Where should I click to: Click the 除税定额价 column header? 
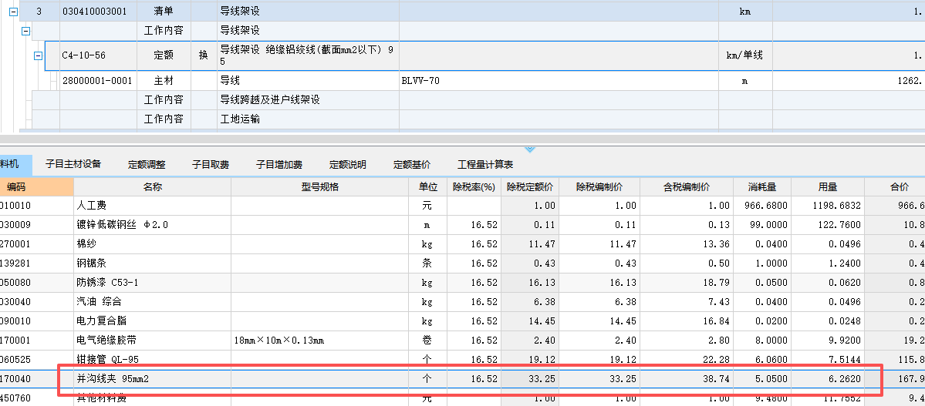(530, 186)
